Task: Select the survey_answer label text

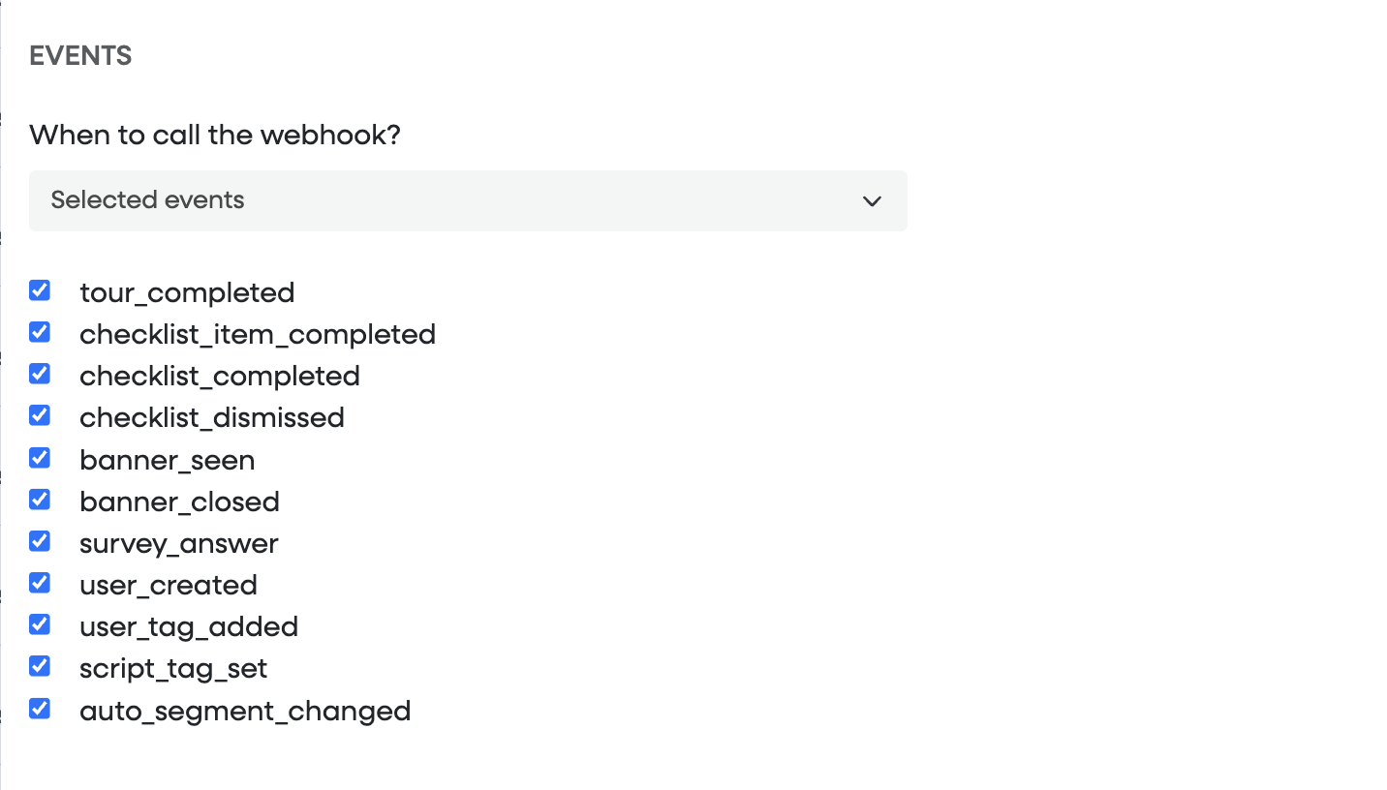Action: [x=179, y=544]
